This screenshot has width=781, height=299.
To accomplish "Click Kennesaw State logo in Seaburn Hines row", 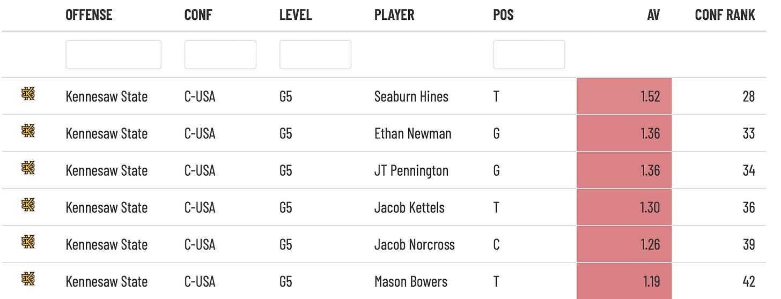I will pos(28,94).
